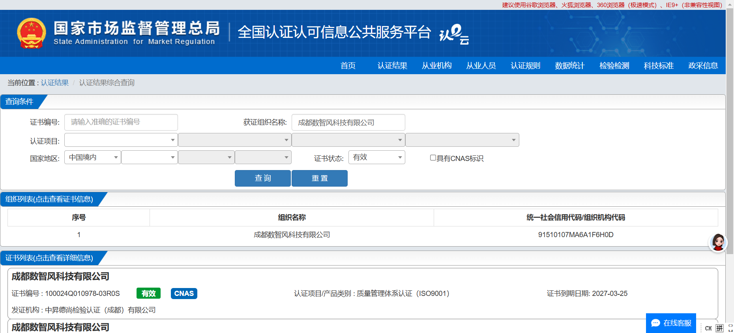Image resolution: width=734 pixels, height=333 pixels.
Task: Click the blue CNAS badge
Action: (184, 294)
